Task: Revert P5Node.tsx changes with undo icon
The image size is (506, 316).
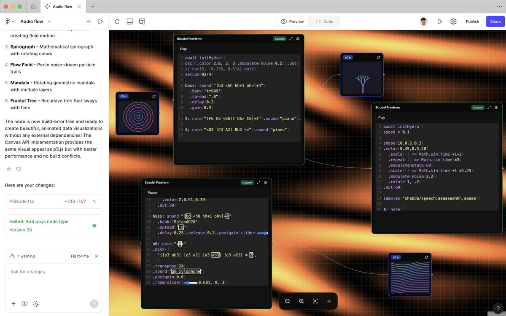Action: click(x=94, y=202)
